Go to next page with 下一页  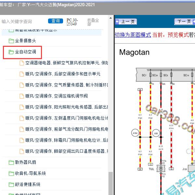[185, 22]
